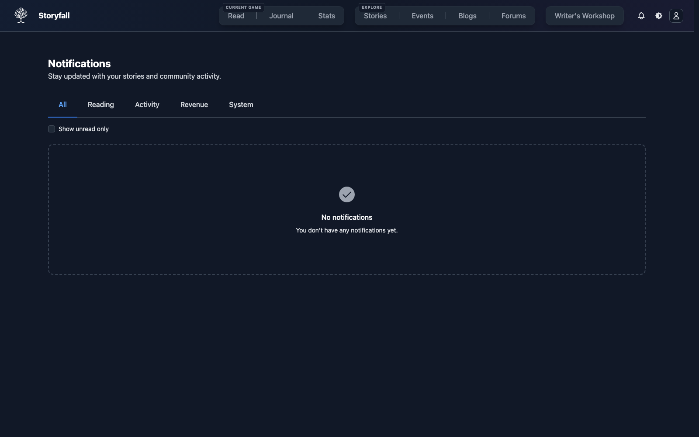The image size is (699, 437).
Task: Explore Stories from the navigation
Action: click(375, 16)
